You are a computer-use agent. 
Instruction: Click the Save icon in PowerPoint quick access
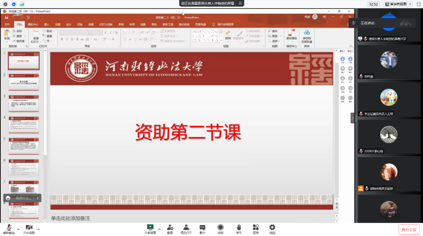(x=7, y=17)
